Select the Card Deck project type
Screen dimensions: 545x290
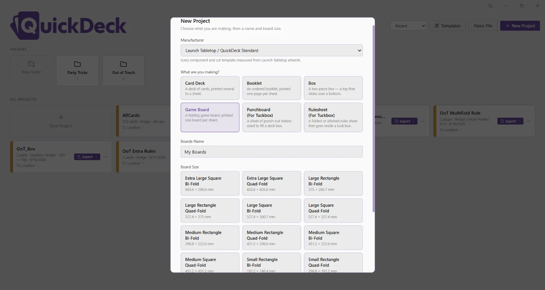point(210,88)
